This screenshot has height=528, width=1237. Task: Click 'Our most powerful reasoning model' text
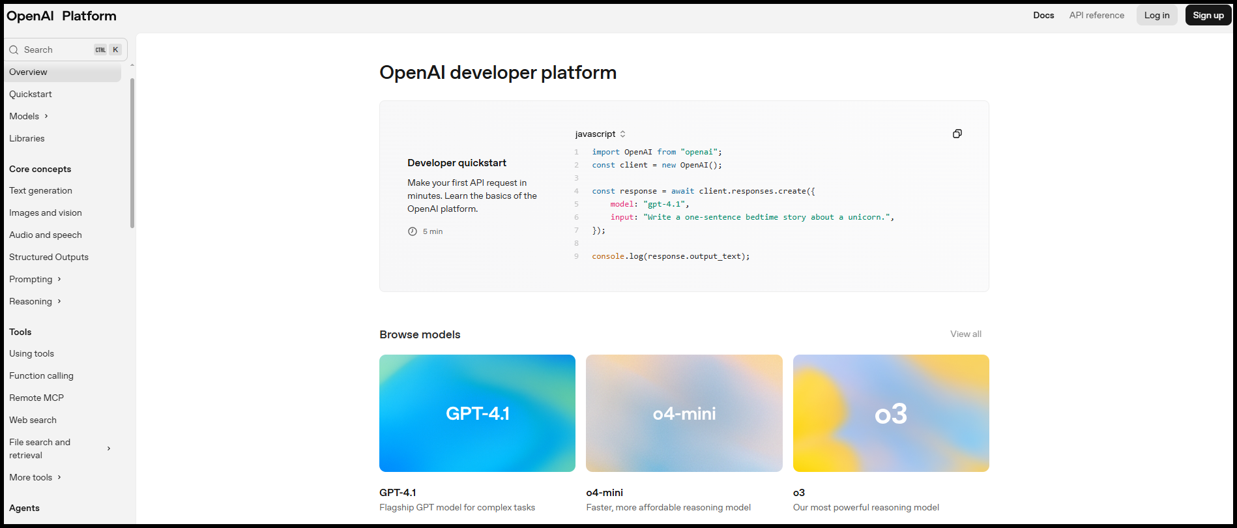(866, 507)
